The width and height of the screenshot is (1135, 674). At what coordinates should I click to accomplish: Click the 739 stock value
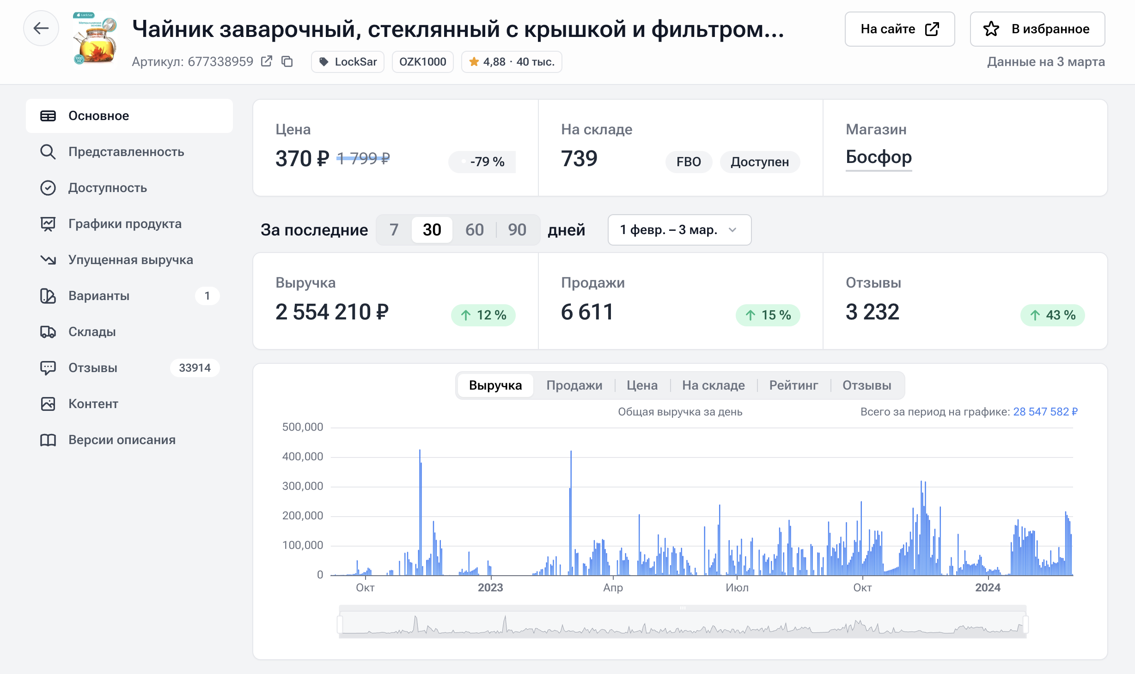[x=579, y=159]
